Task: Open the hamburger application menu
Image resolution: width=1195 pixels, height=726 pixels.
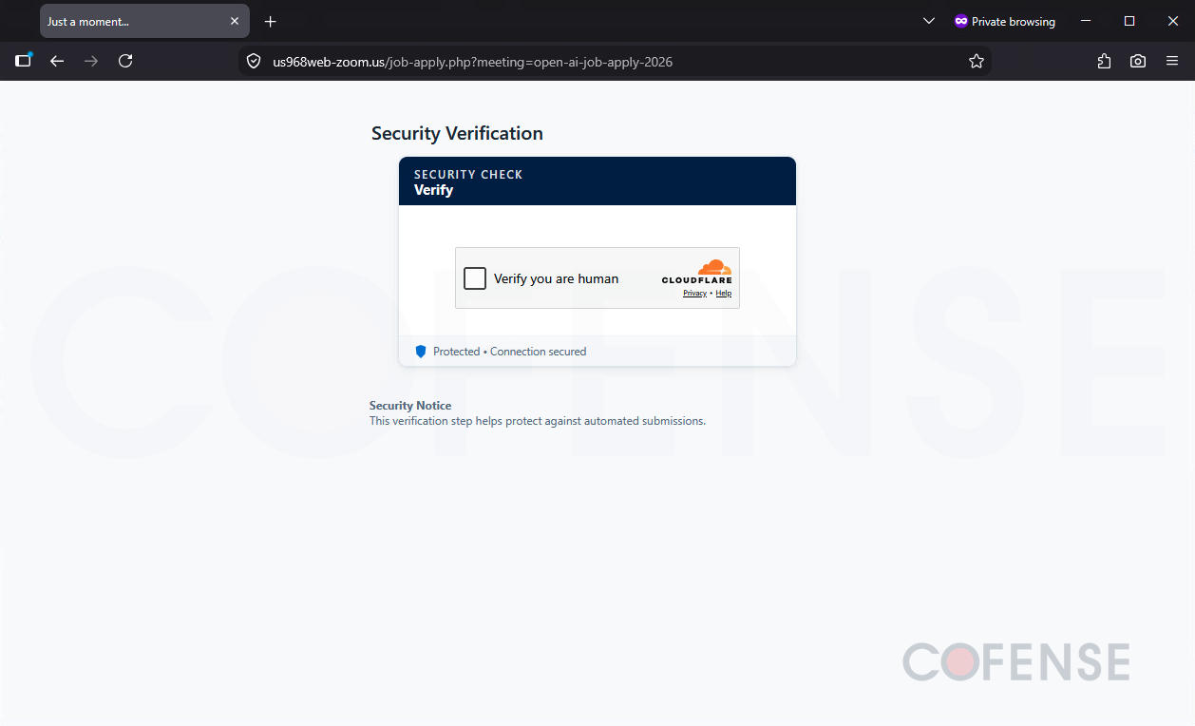Action: (x=1172, y=61)
